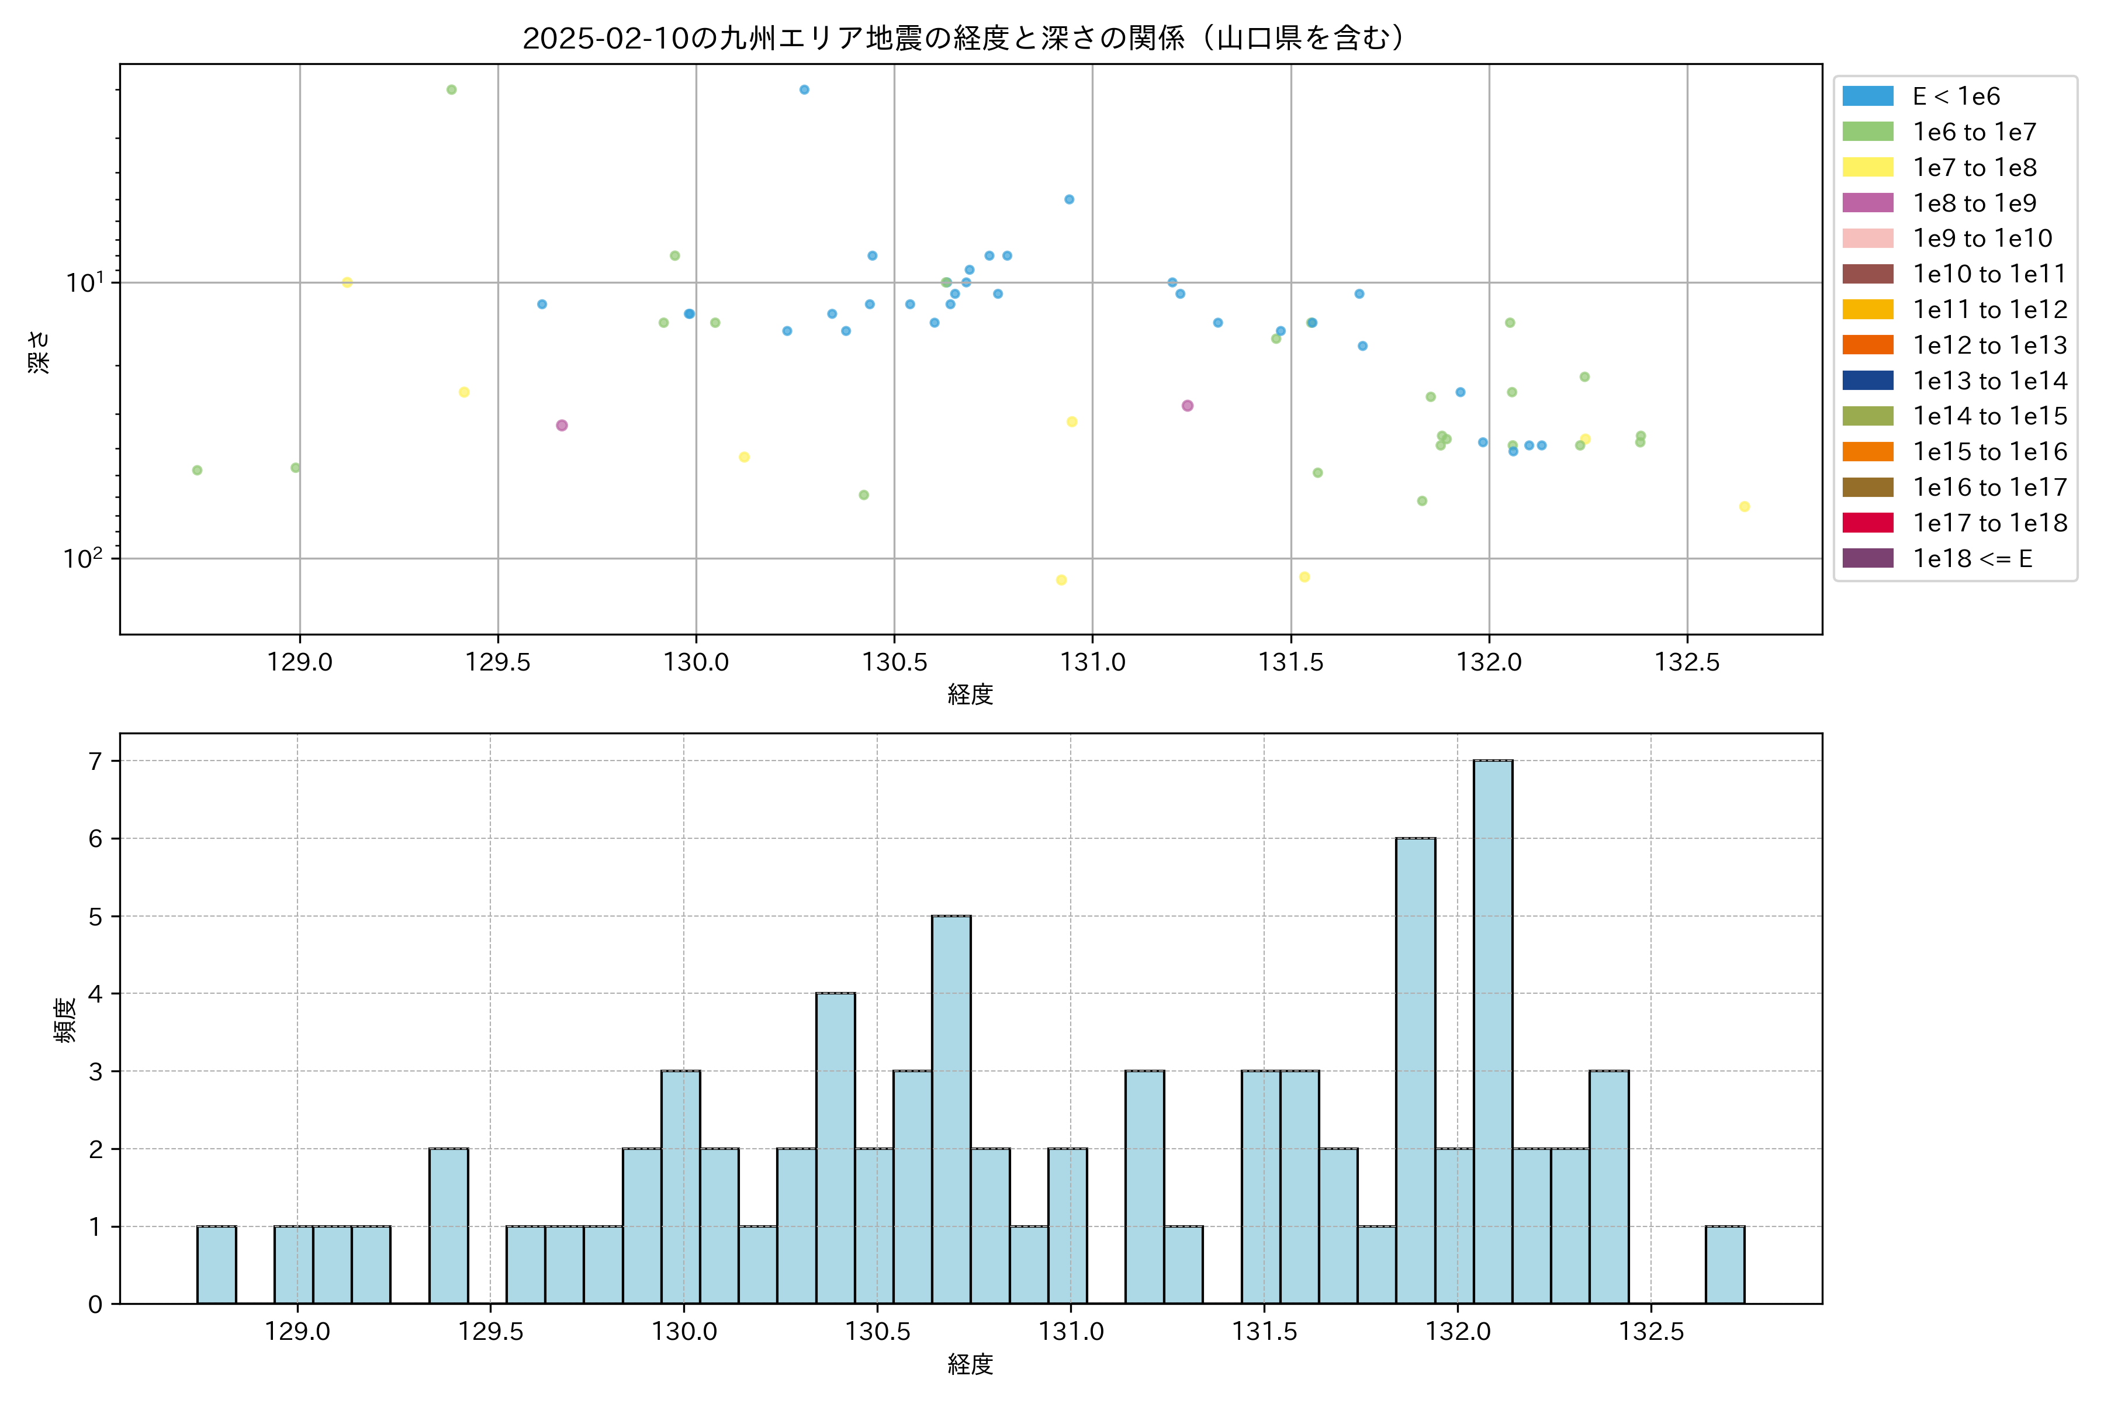Click the 1e11 to 1e12 legend label

pos(1989,310)
